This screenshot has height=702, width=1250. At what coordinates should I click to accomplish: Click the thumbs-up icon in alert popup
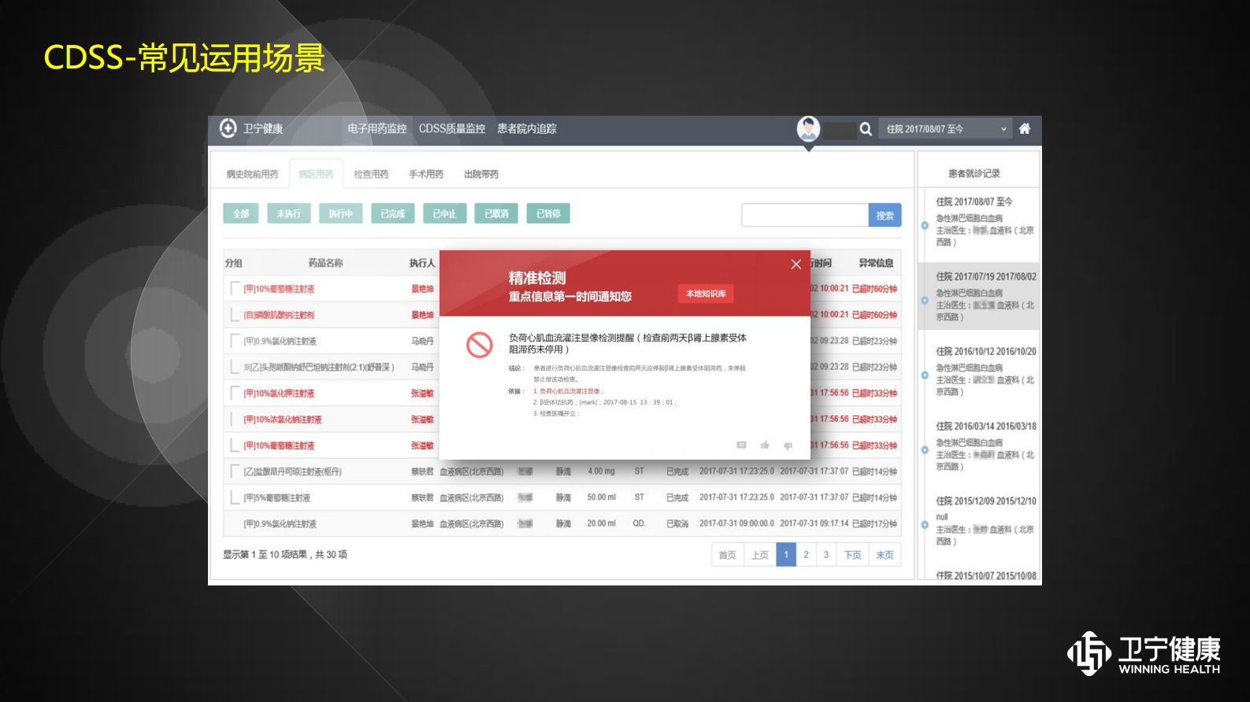coord(765,445)
